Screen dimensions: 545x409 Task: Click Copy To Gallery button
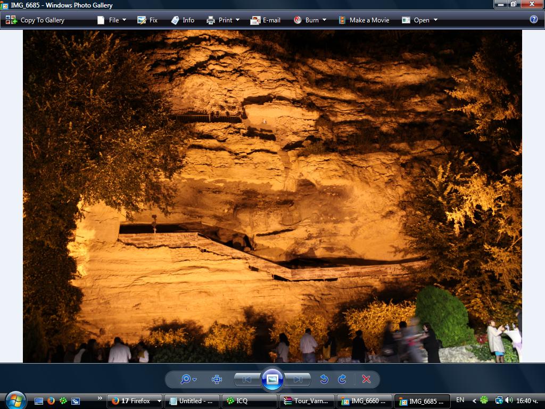(35, 20)
